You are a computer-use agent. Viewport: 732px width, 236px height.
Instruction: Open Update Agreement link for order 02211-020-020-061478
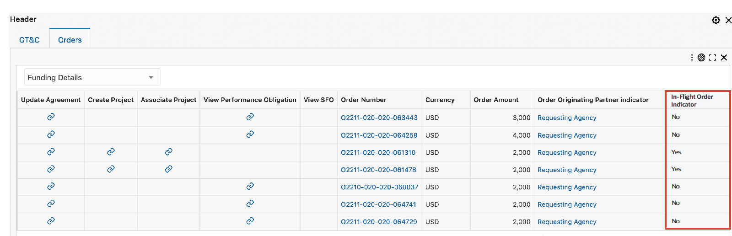[x=51, y=169]
